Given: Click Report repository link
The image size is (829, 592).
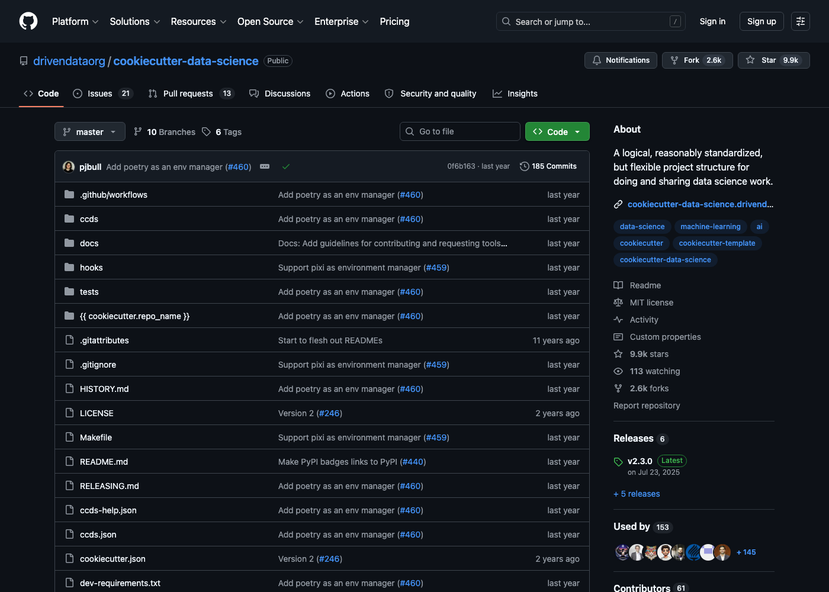Looking at the screenshot, I should [x=647, y=406].
